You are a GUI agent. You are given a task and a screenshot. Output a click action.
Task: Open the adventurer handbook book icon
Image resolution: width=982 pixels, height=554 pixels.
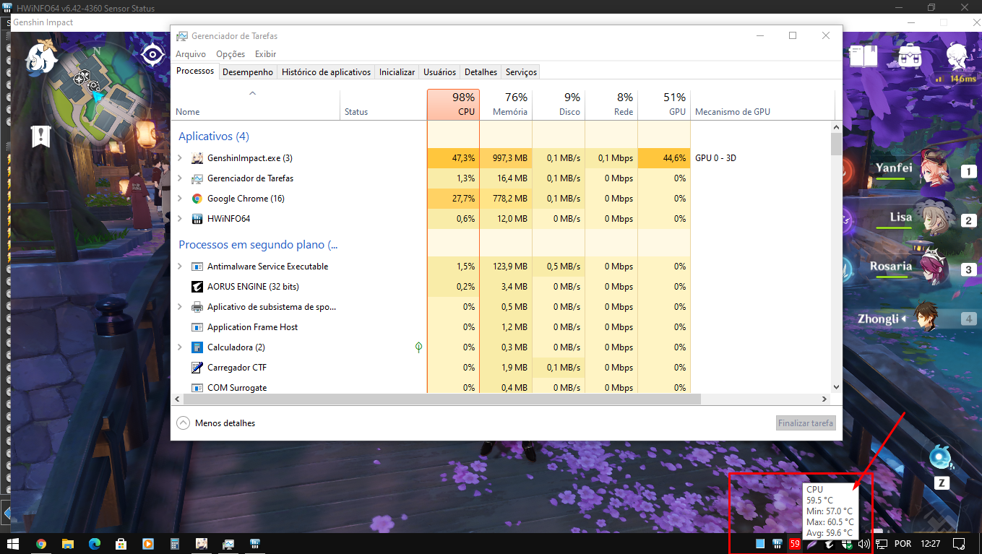863,56
